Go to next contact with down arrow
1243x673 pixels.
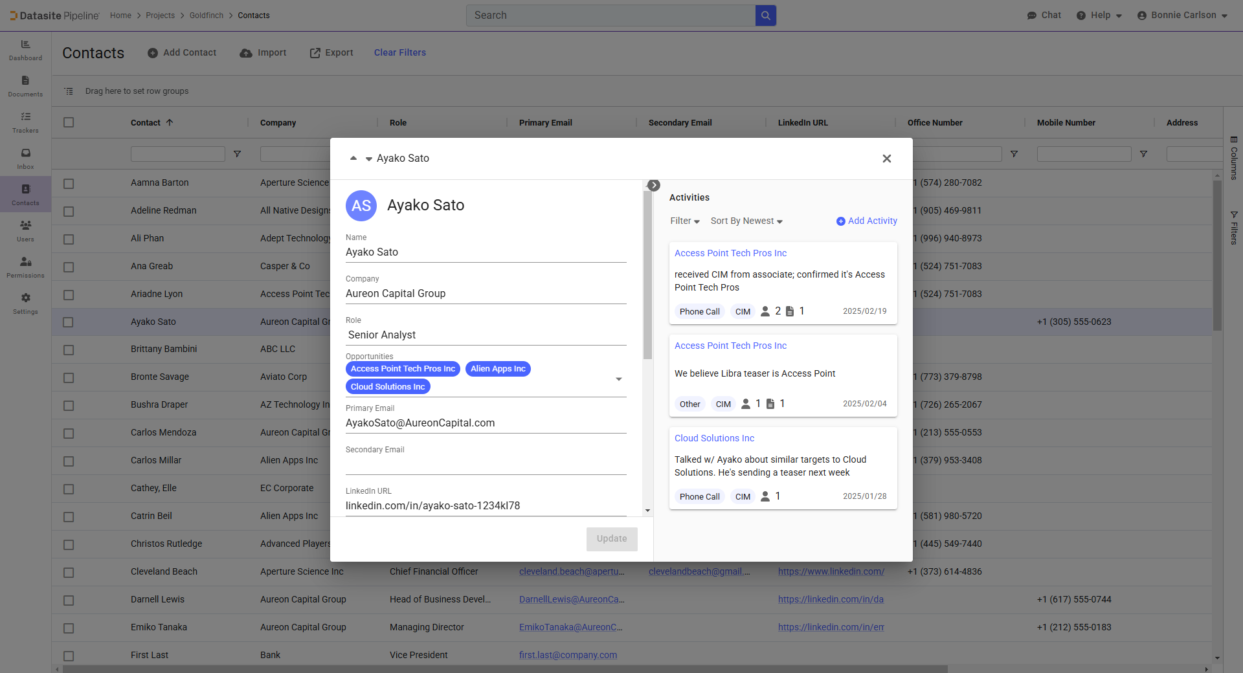[369, 159]
